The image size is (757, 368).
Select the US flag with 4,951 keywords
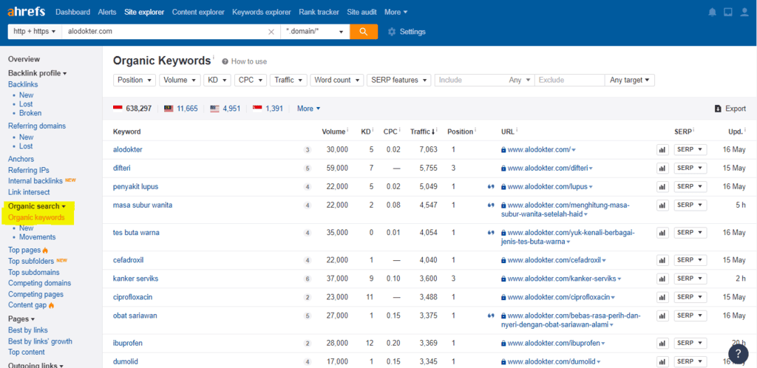(225, 109)
